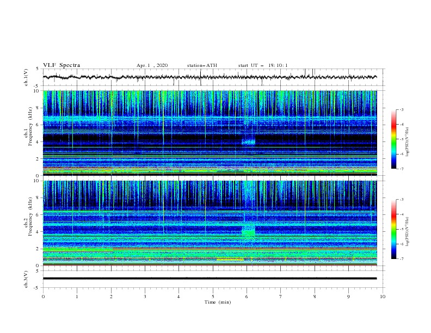Click the red band at 0 kHz in ch.2 spectrogram
The height and width of the screenshot is (333, 431).
tap(210, 266)
